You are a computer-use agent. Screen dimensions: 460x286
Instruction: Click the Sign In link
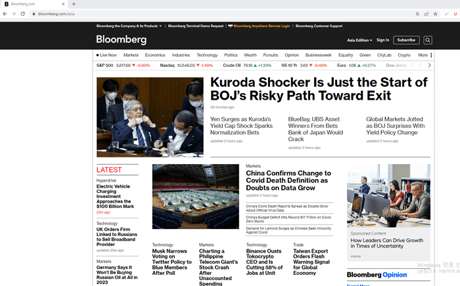[383, 40]
